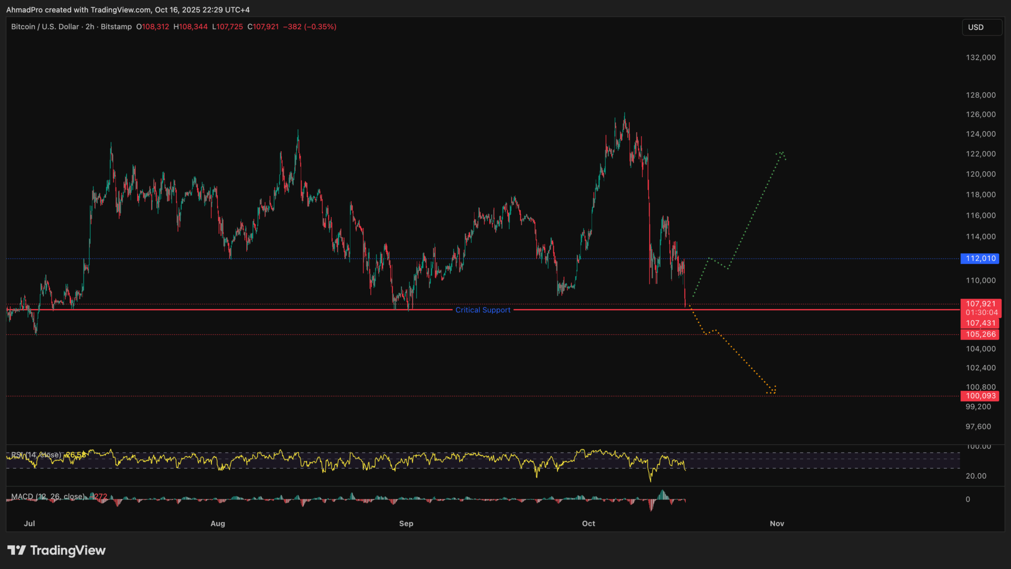Toggle the USD currency display
Screen dimensions: 1011x569
(x=981, y=27)
